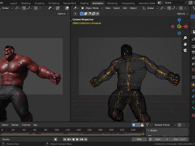195x146 pixels.
Task: Toggle camera view with camera gizmo
Action: pyautogui.click(x=185, y=50)
